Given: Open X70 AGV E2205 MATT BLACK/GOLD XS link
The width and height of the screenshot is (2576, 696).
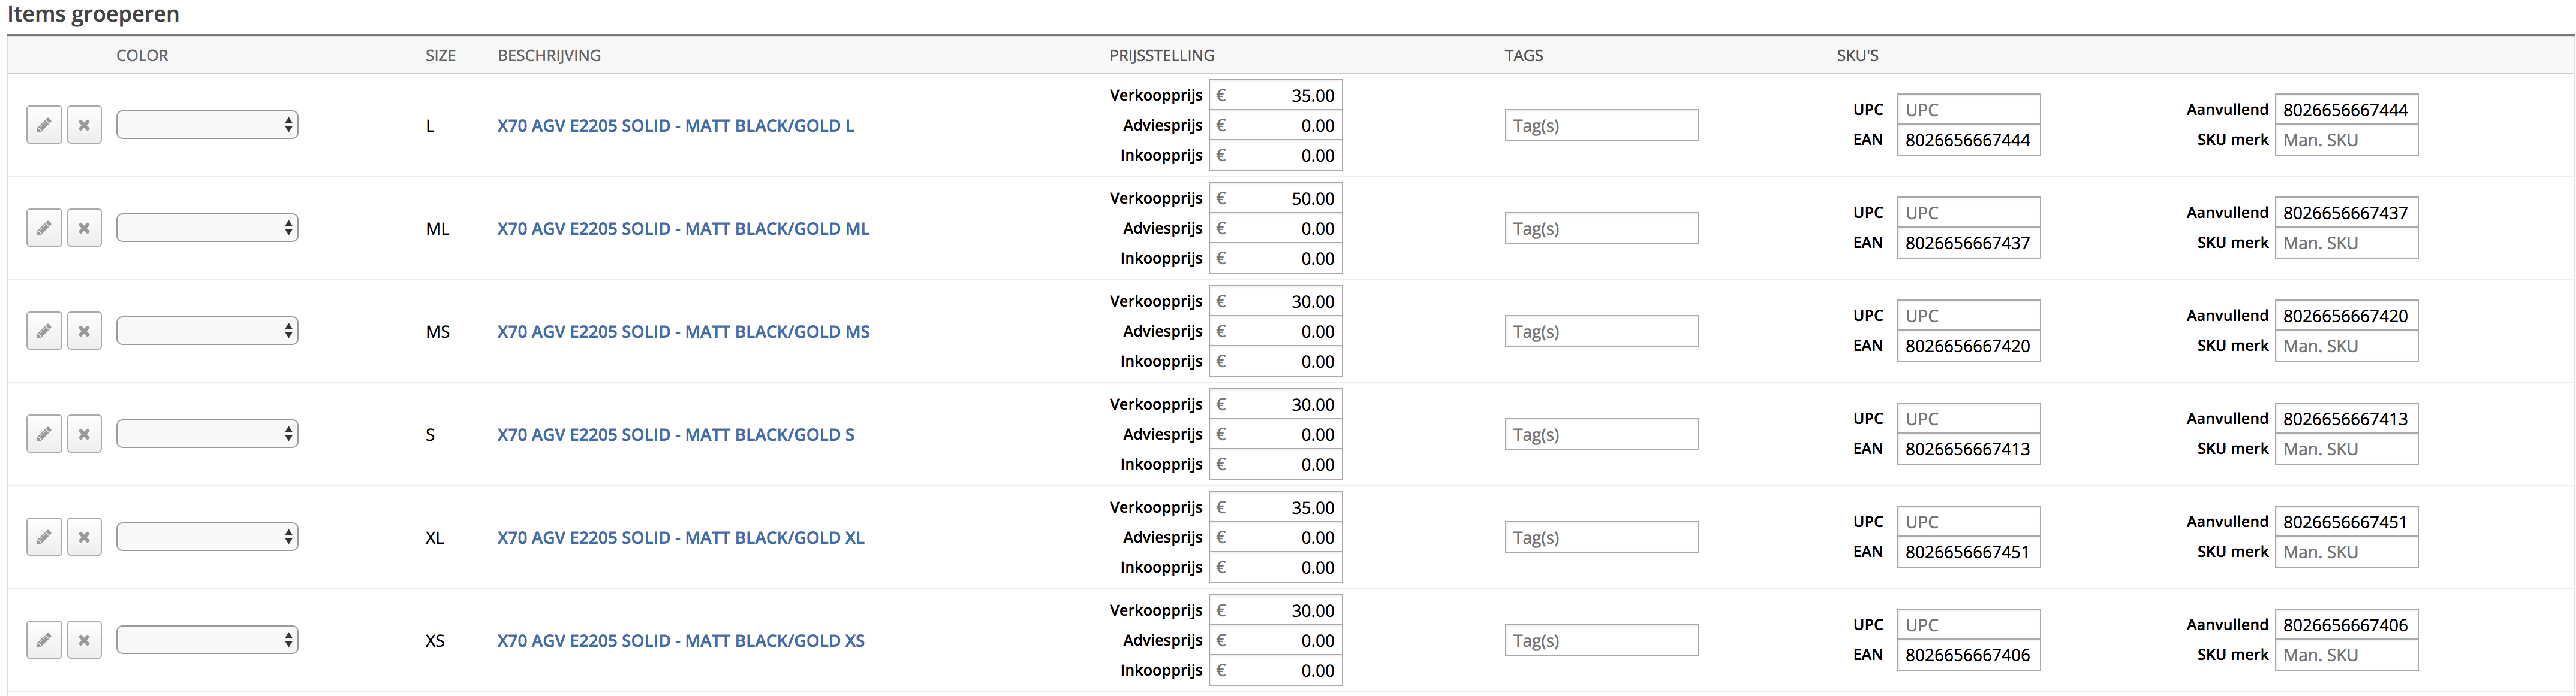Looking at the screenshot, I should (681, 641).
